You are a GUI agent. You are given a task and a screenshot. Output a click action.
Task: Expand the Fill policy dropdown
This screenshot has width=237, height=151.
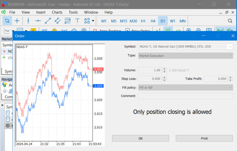tap(230, 88)
